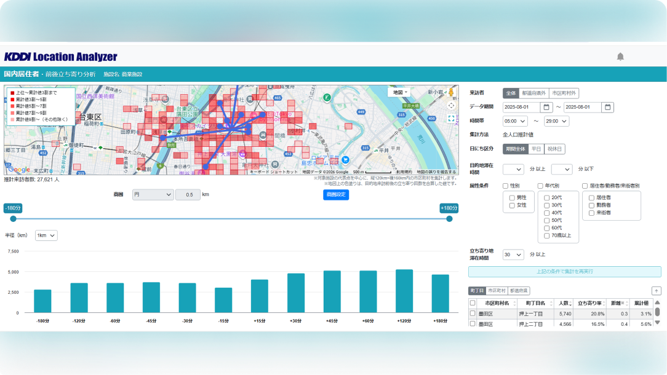Click the notification bell icon

620,57
